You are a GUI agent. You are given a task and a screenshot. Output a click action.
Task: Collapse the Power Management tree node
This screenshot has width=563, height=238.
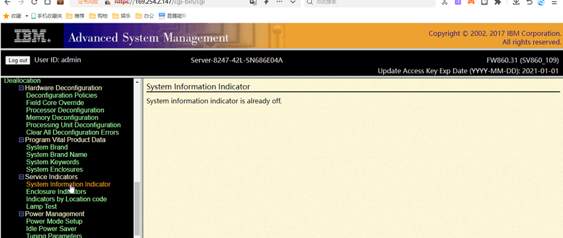tap(21, 214)
